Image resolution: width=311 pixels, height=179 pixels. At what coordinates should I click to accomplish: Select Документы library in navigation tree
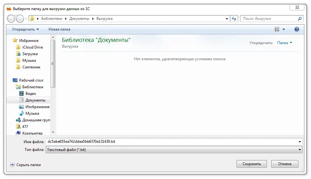click(35, 100)
